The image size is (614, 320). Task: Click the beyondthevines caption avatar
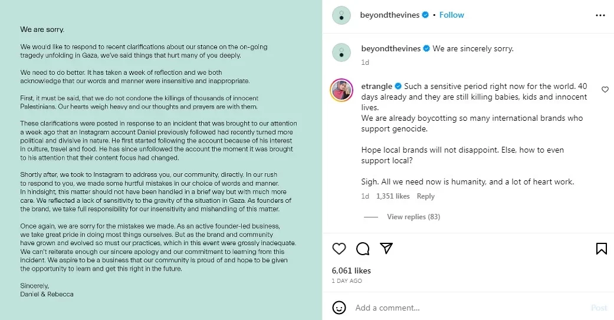click(342, 52)
